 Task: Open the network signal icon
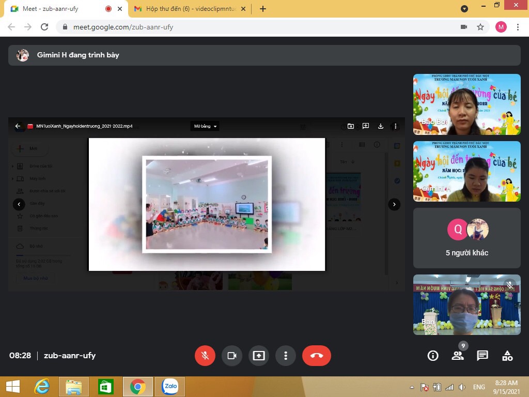click(449, 387)
